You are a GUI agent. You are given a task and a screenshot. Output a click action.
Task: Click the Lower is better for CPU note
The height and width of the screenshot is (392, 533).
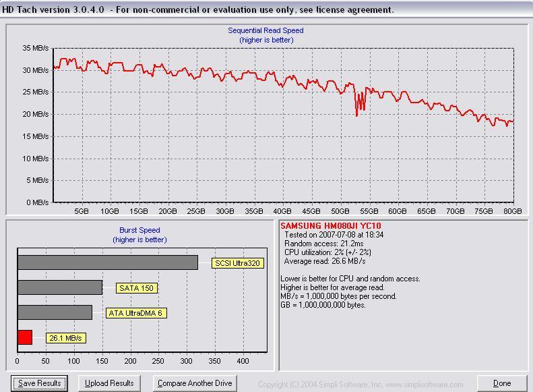[350, 279]
